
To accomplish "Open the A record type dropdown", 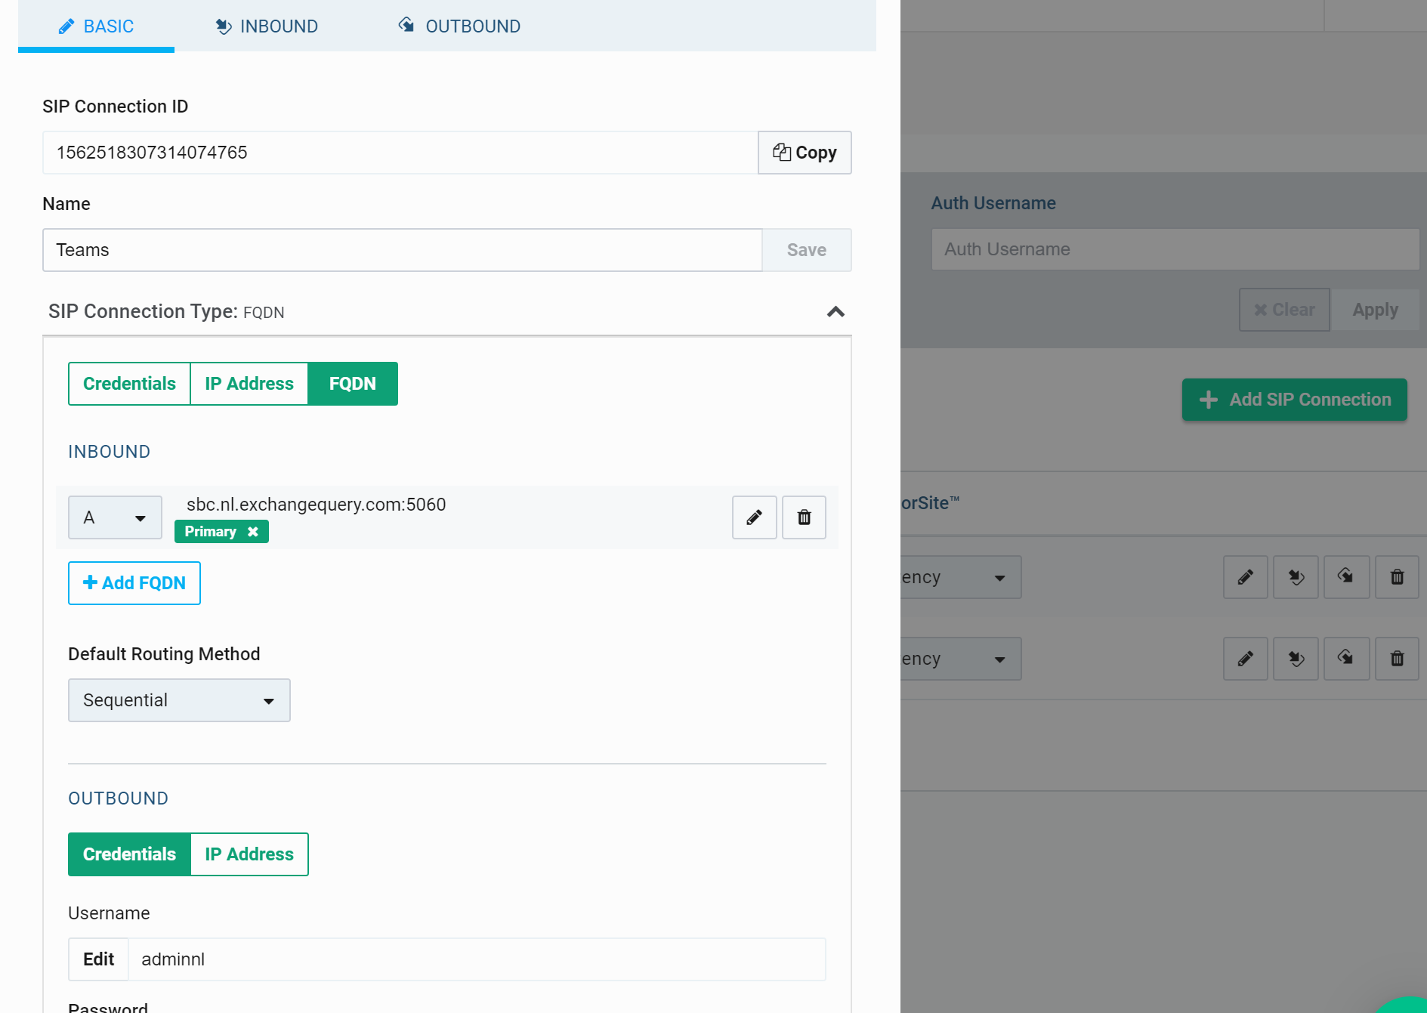I will (x=115, y=517).
